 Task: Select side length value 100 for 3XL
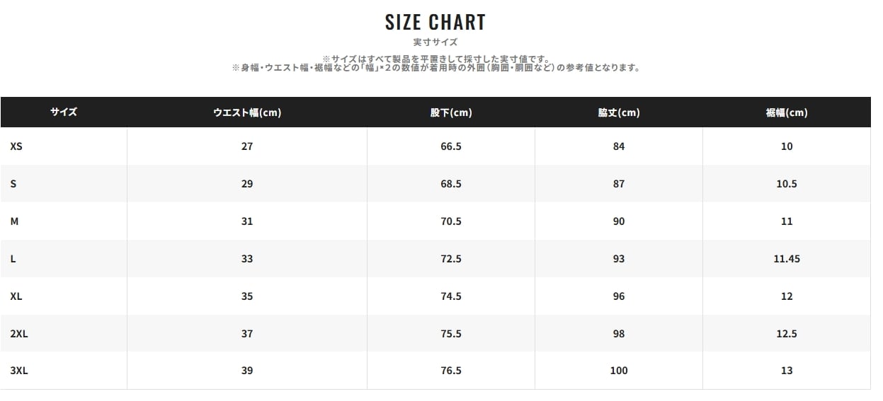pos(619,371)
